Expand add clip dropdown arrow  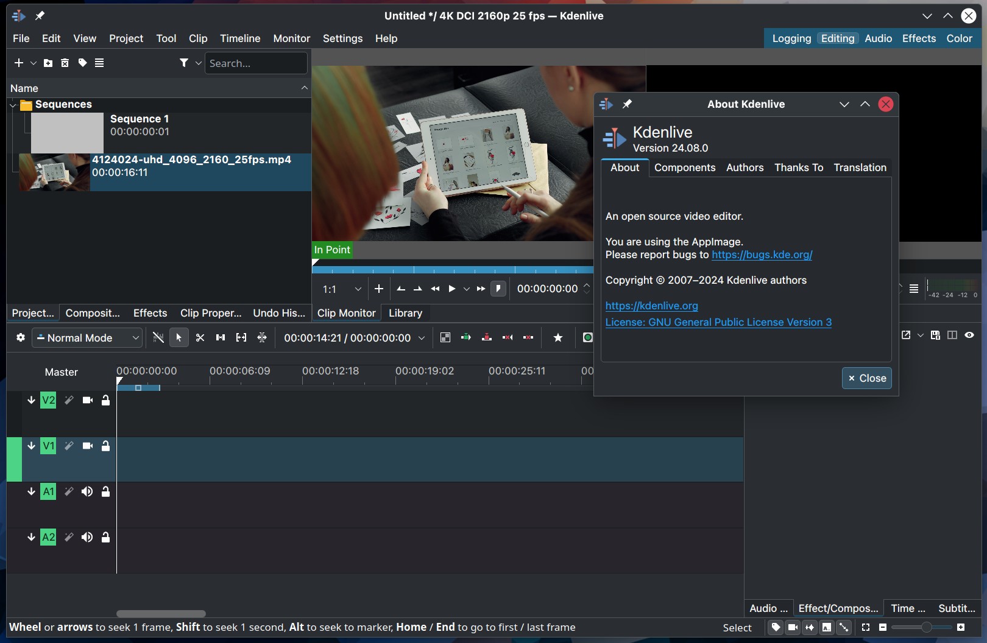pos(34,63)
